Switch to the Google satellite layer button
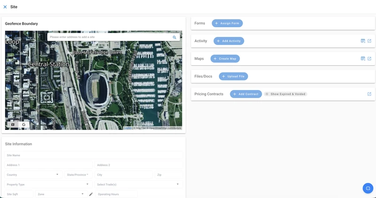This screenshot has width=376, height=198. tap(24, 124)
